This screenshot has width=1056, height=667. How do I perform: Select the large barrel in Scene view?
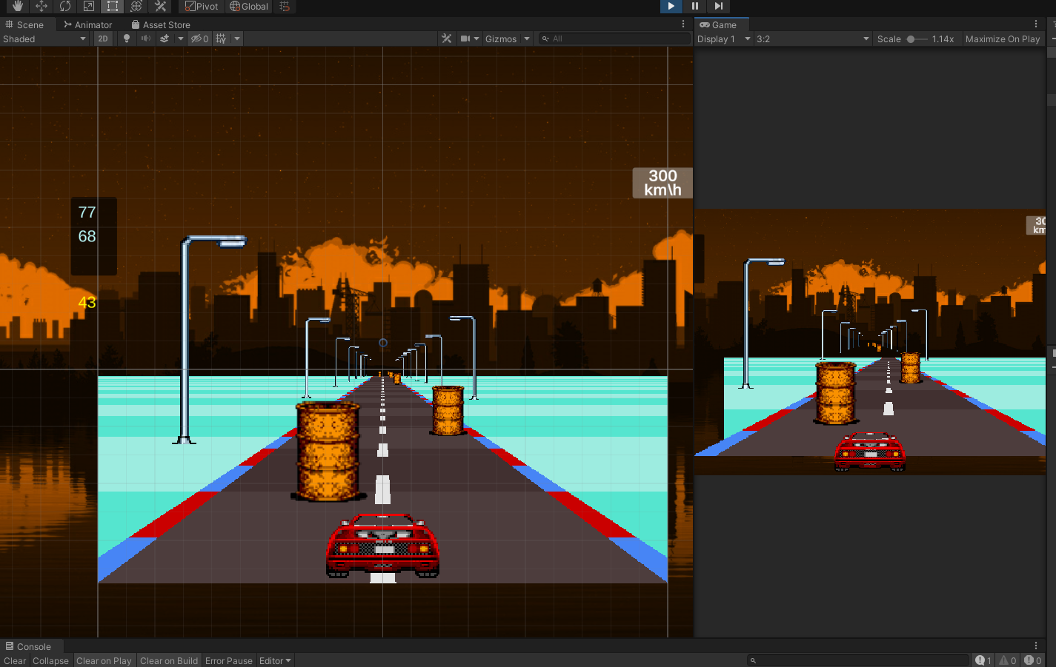328,450
